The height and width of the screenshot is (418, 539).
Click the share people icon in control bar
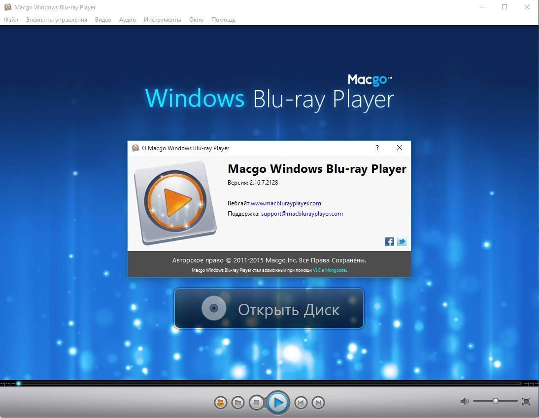[x=221, y=403]
